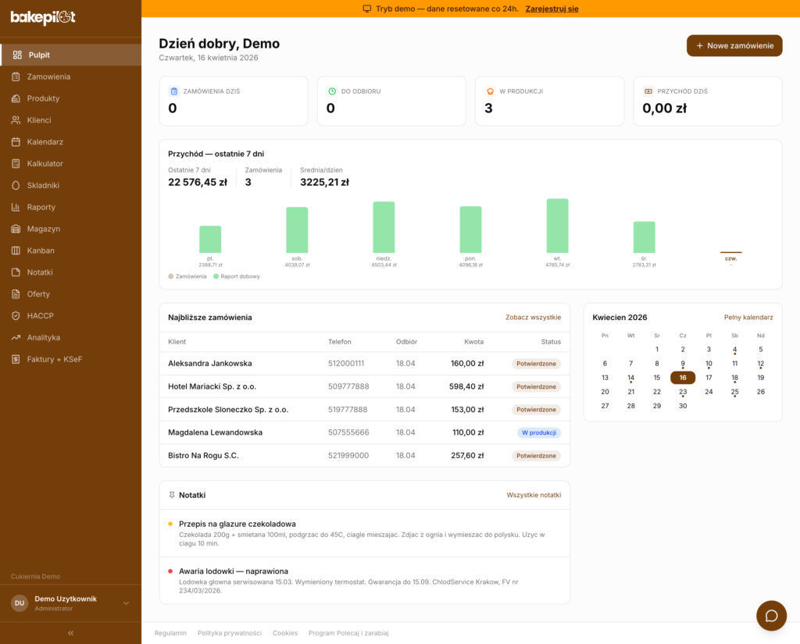Open Pelny kalendarz link
Image resolution: width=800 pixels, height=644 pixels.
(x=748, y=317)
